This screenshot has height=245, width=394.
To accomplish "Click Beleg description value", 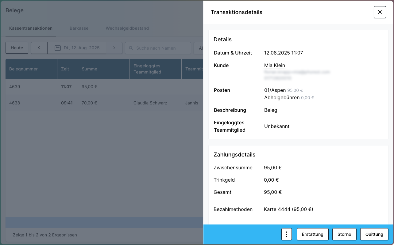I will [x=271, y=110].
